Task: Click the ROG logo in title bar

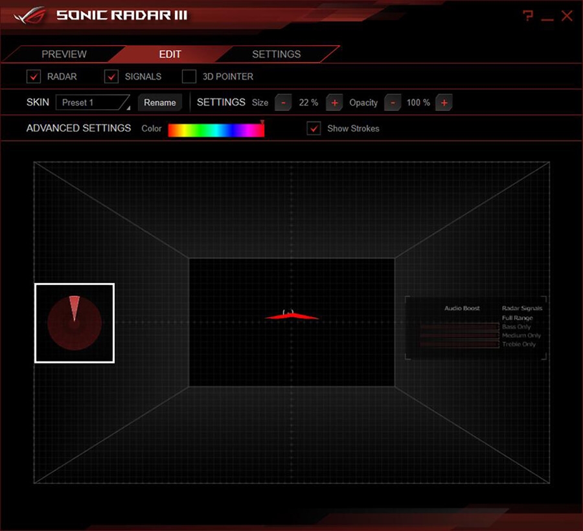Action: [30, 16]
